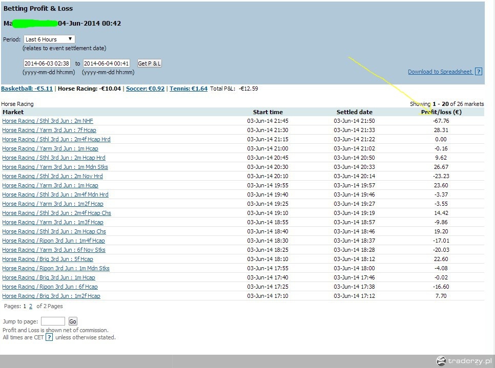The width and height of the screenshot is (495, 368).
Task: Open market Sthl 3rd Jun : 2m4f Hcap Hrd
Action: (56, 139)
